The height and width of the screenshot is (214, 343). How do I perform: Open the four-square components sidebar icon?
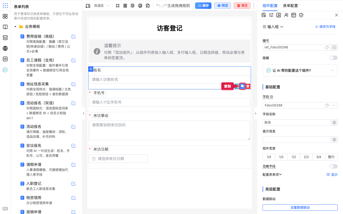pyautogui.click(x=5, y=16)
